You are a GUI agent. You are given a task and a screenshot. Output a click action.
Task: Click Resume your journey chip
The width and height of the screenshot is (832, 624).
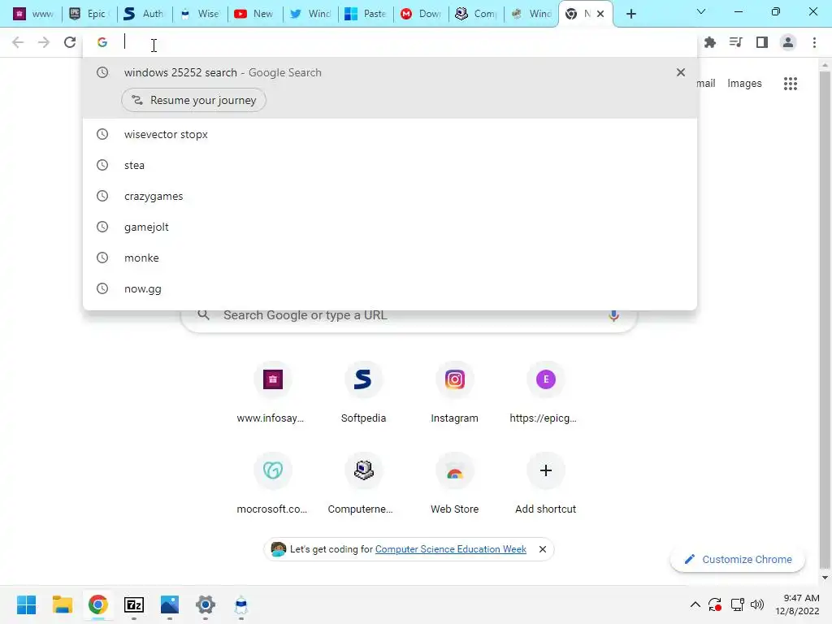click(x=193, y=100)
